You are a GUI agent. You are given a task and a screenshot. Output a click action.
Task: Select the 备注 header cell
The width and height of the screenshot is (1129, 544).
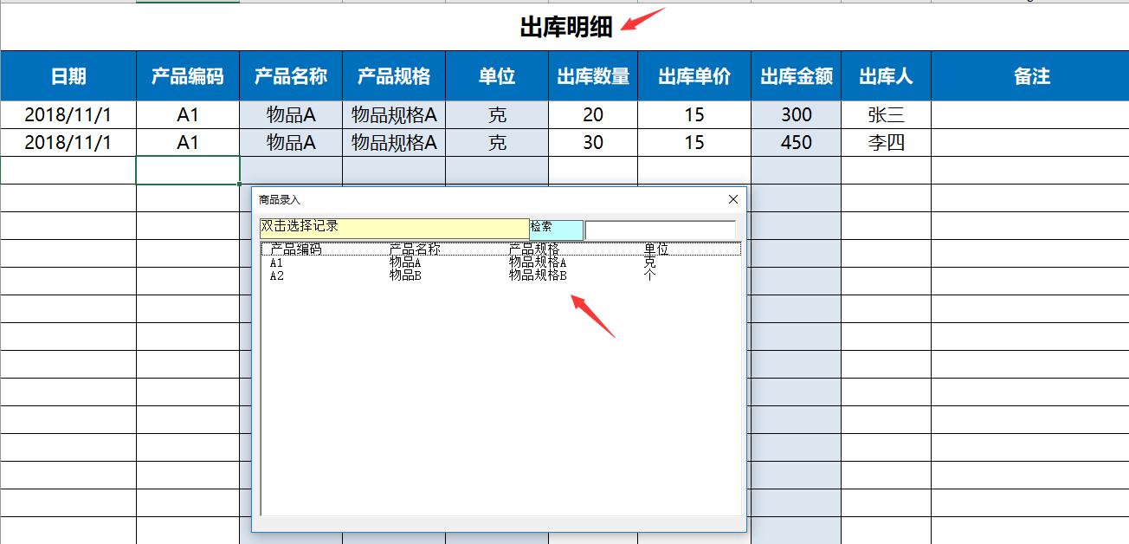pos(1027,76)
